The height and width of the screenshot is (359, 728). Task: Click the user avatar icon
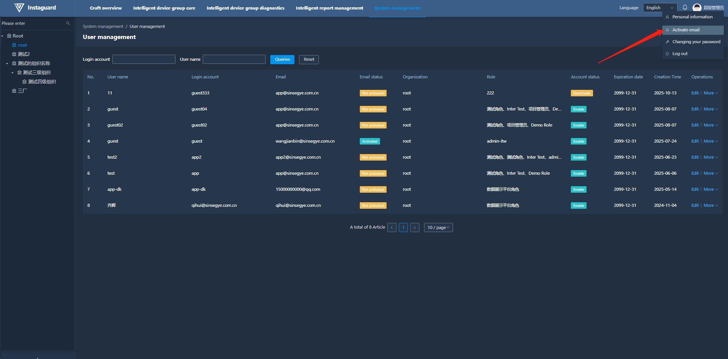point(697,8)
